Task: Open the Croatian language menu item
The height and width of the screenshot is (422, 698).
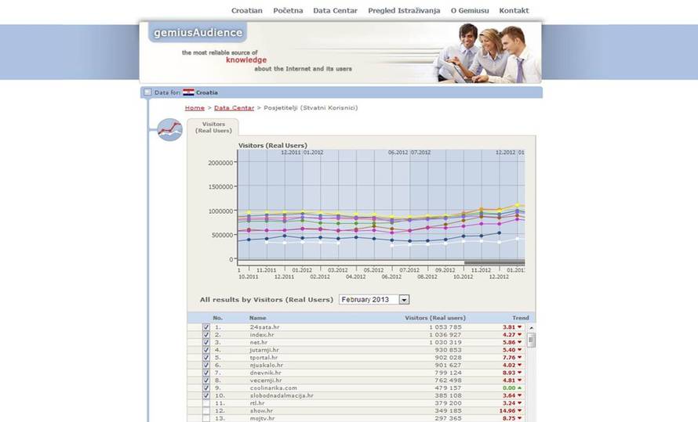Action: tap(246, 11)
